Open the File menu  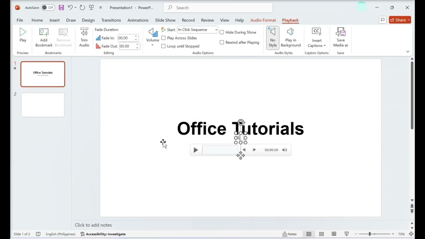tap(20, 20)
